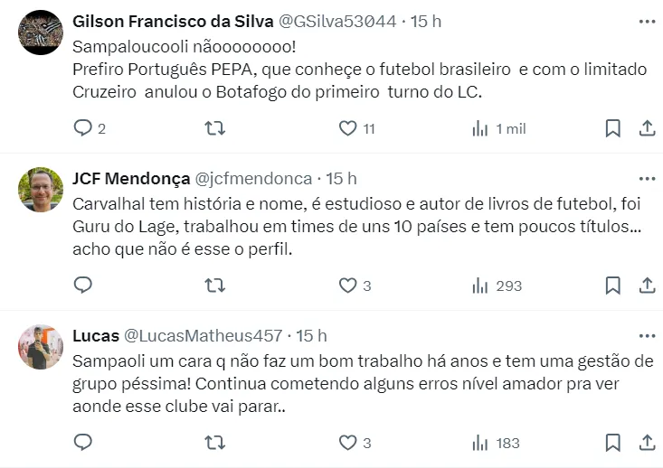The width and height of the screenshot is (663, 468).
Task: Reply to Lucas's tweet about Sampaoli
Action: click(82, 443)
